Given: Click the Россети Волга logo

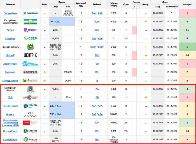Looking at the screenshot, I should tap(30, 106).
